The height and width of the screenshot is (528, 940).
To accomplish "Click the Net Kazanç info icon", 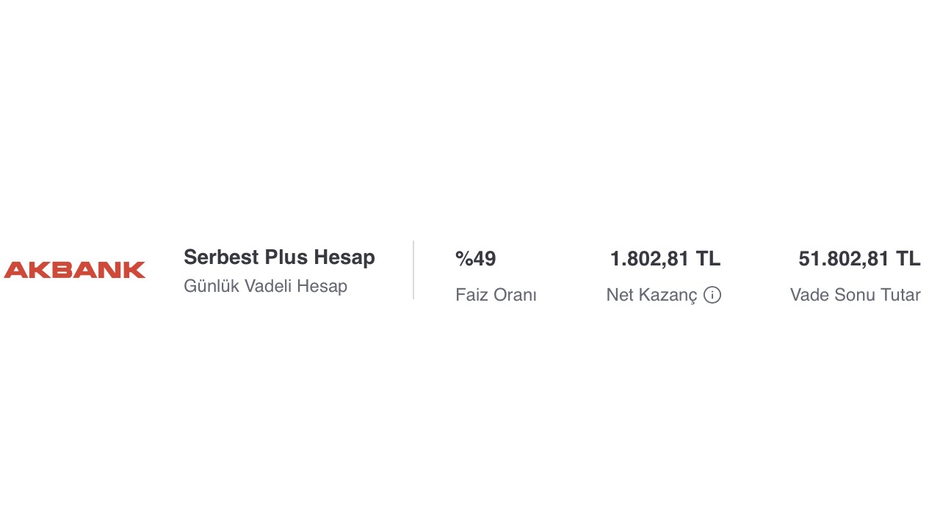I will 712,295.
